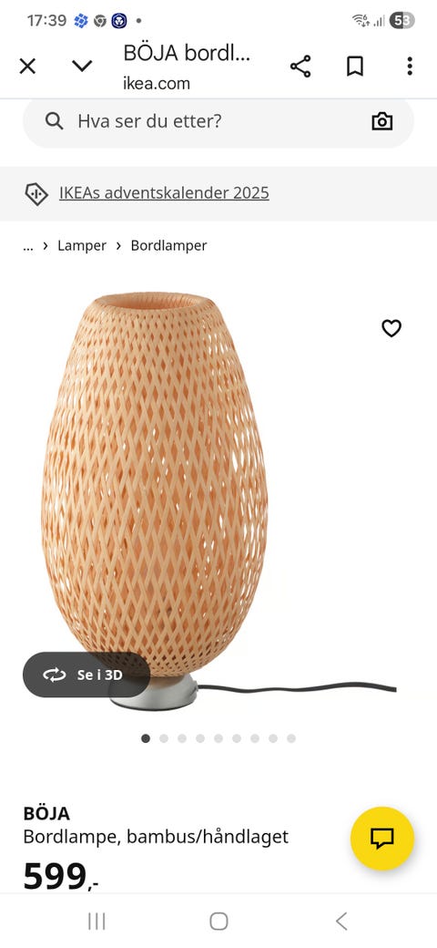Open IKEAs adventskalender 2025 link
The height and width of the screenshot is (948, 437).
pyautogui.click(x=164, y=193)
